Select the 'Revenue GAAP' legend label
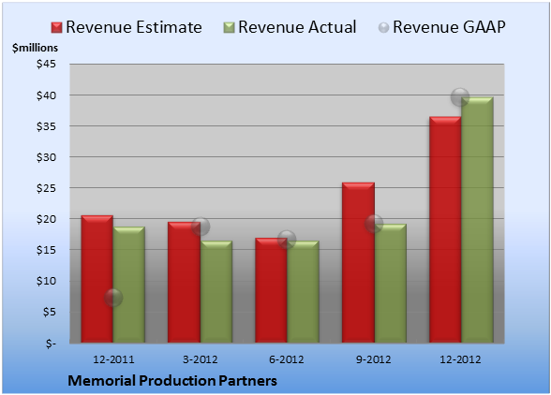Screen dimensions: 551x395 pos(449,27)
